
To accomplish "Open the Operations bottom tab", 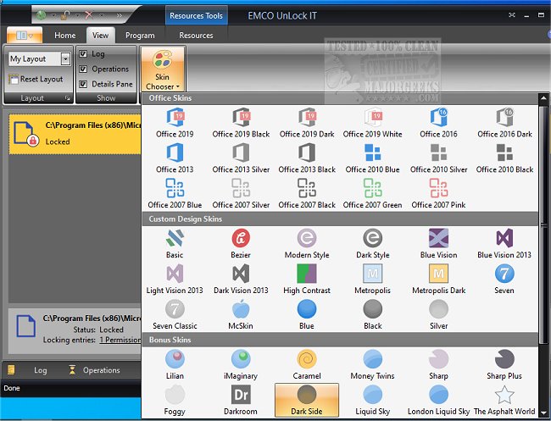I will coord(94,370).
